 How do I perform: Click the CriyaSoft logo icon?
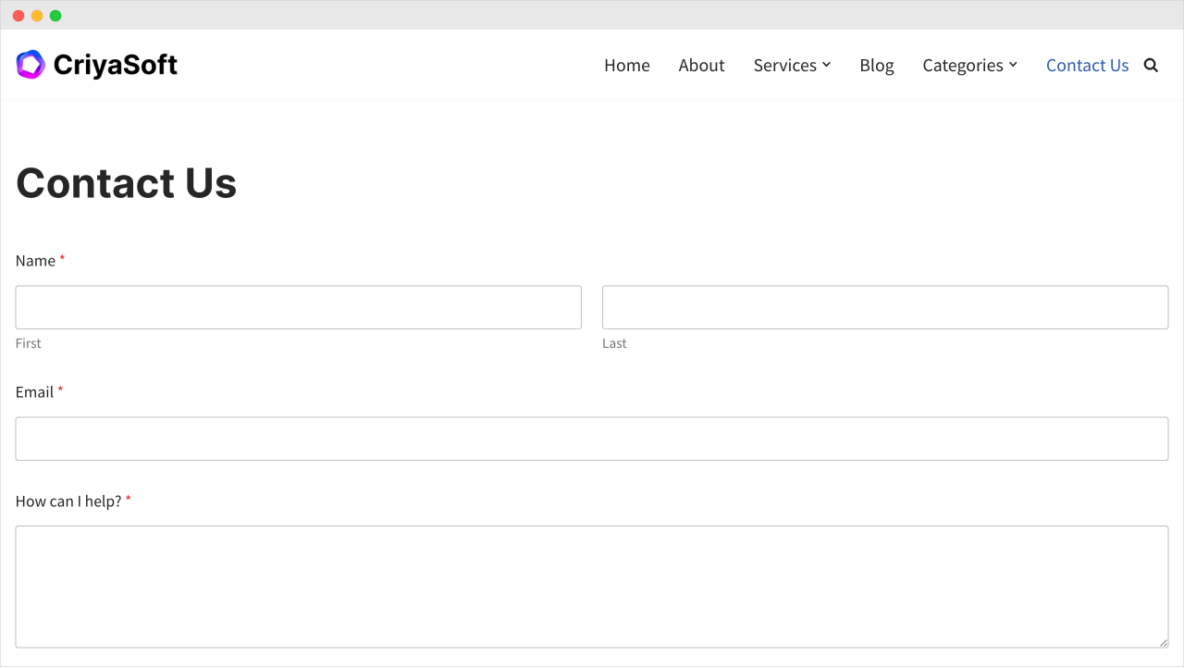pos(31,65)
